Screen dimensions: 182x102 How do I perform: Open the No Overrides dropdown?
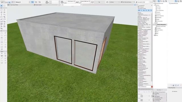pyautogui.click(x=160, y=101)
